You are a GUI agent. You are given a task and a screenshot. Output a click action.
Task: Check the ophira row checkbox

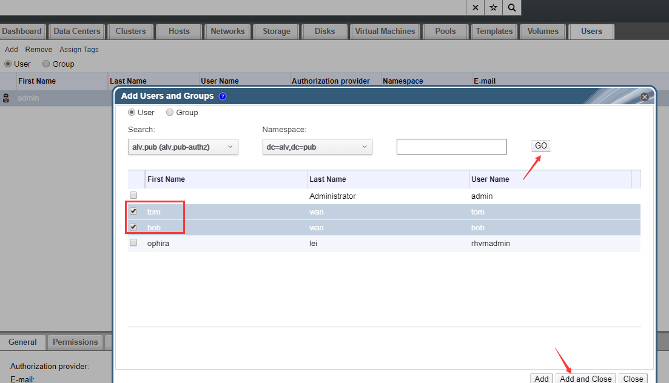point(133,242)
